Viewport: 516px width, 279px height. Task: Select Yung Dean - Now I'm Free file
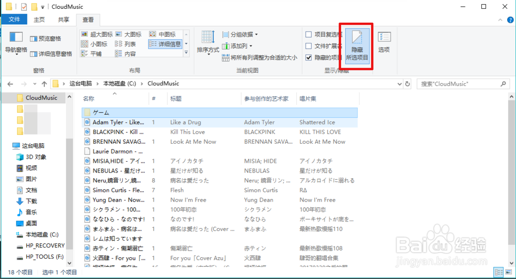coord(219,199)
